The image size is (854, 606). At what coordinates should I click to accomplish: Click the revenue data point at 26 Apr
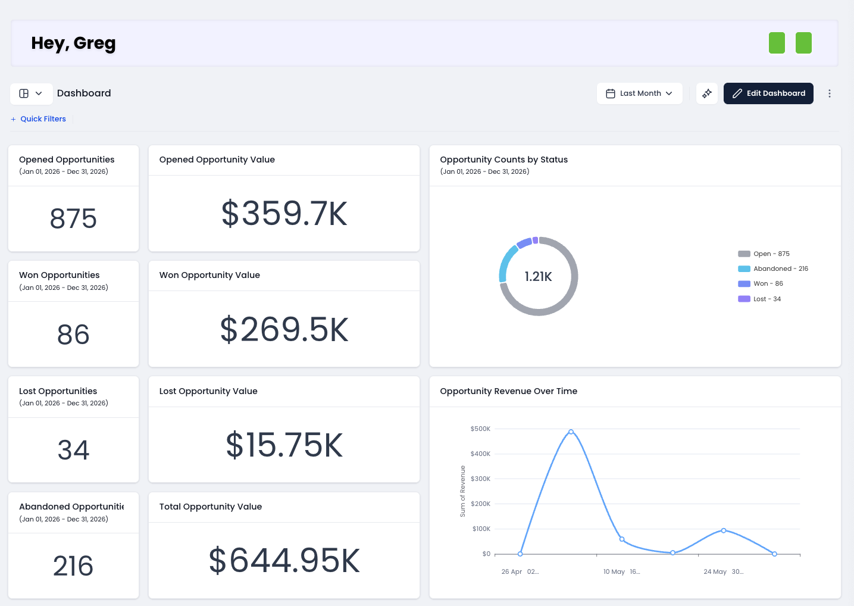coord(520,554)
